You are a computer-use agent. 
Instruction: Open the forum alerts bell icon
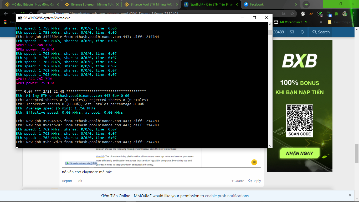click(302, 32)
